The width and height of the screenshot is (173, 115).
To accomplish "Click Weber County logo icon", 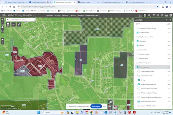I will pyautogui.click(x=4, y=15).
